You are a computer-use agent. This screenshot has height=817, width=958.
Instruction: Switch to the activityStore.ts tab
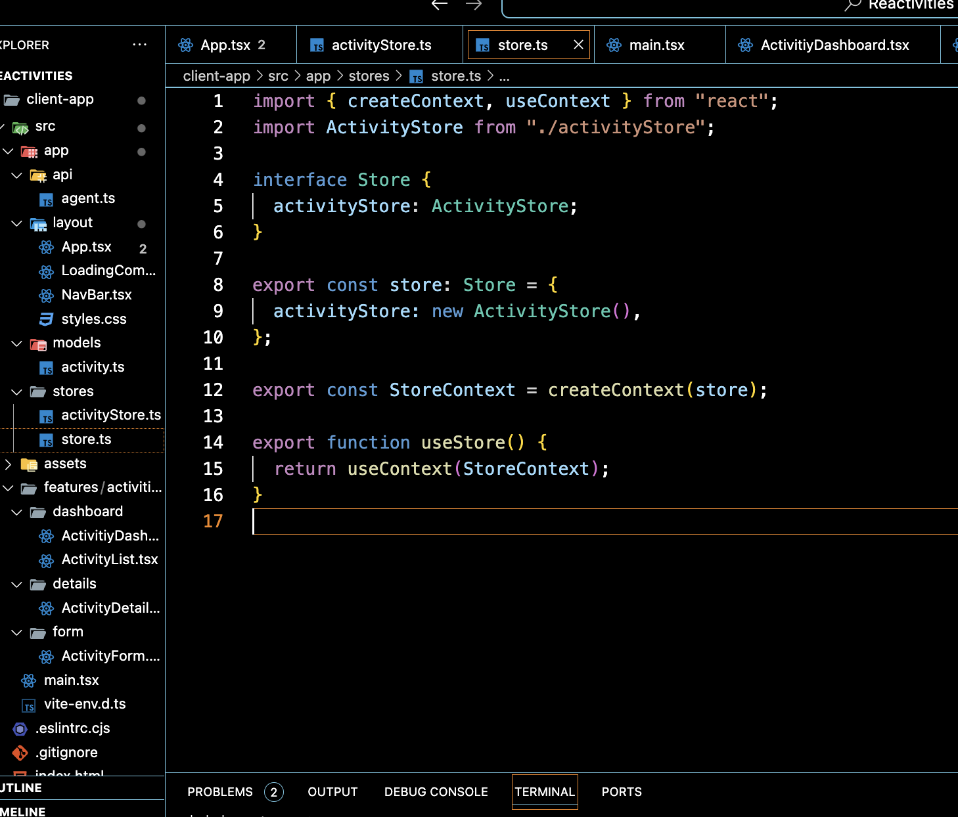click(x=381, y=45)
